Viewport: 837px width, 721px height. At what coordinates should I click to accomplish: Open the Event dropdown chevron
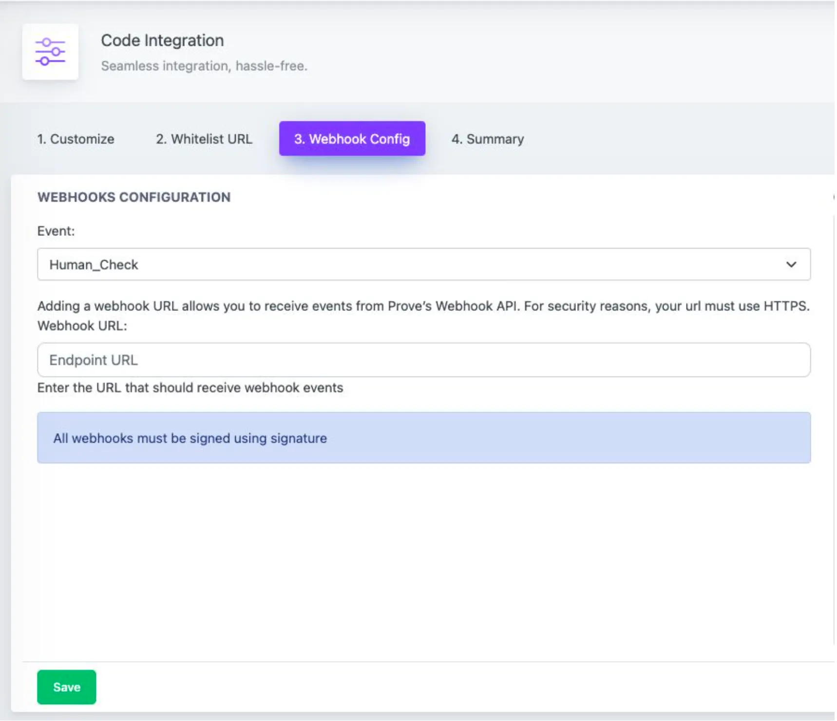pos(791,265)
